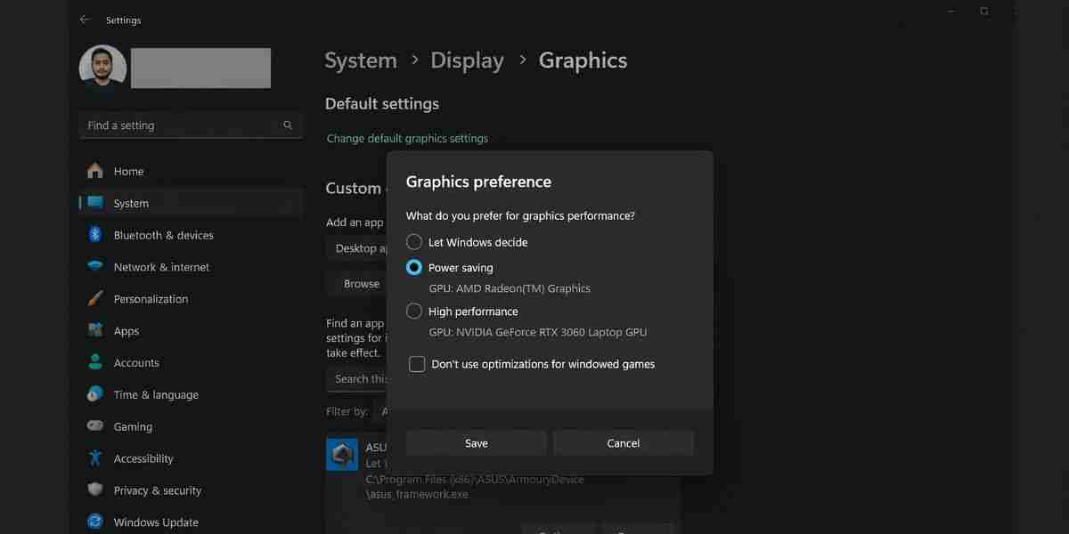Click Display in the breadcrumb
Image resolution: width=1069 pixels, height=534 pixels.
[x=467, y=61]
